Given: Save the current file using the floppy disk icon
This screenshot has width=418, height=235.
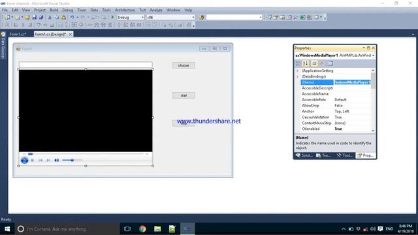Looking at the screenshot, I should pyautogui.click(x=35, y=18).
